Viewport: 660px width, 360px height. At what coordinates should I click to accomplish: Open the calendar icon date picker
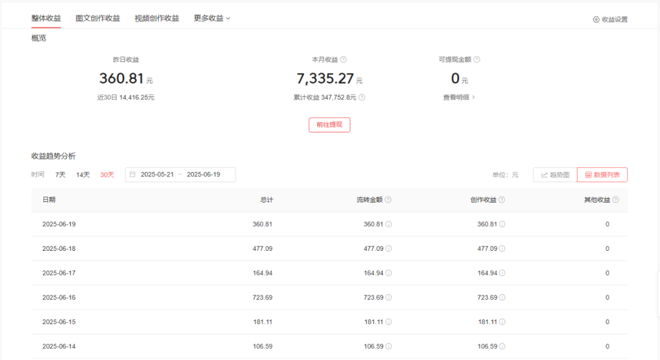pyautogui.click(x=132, y=175)
